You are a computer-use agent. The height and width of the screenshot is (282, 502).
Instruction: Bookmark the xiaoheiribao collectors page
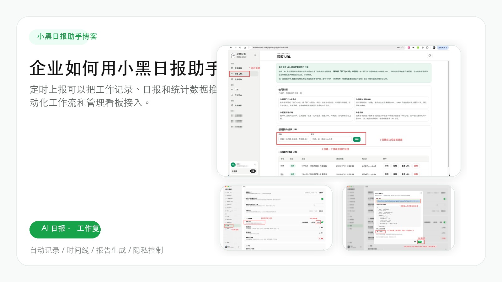pos(403,48)
